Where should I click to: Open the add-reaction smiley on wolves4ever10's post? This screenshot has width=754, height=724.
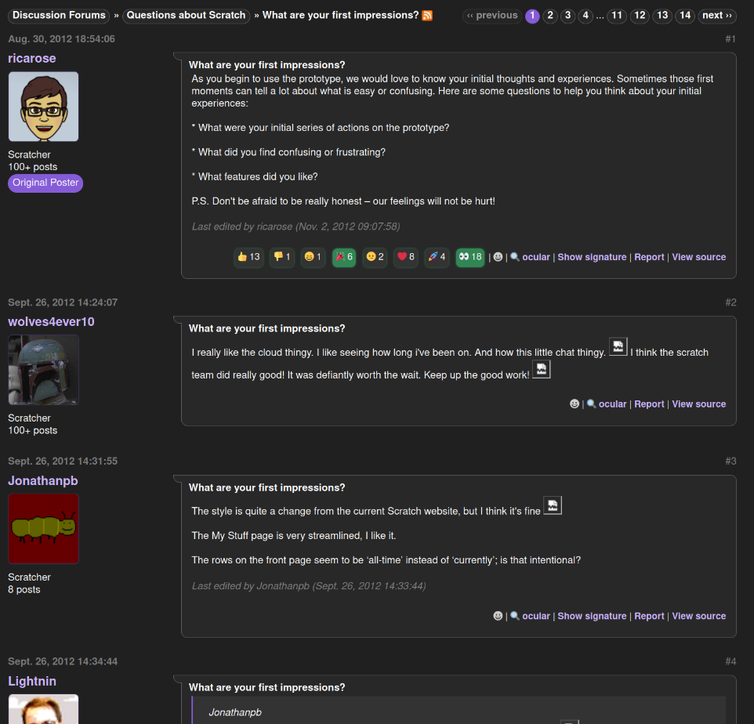tap(575, 404)
